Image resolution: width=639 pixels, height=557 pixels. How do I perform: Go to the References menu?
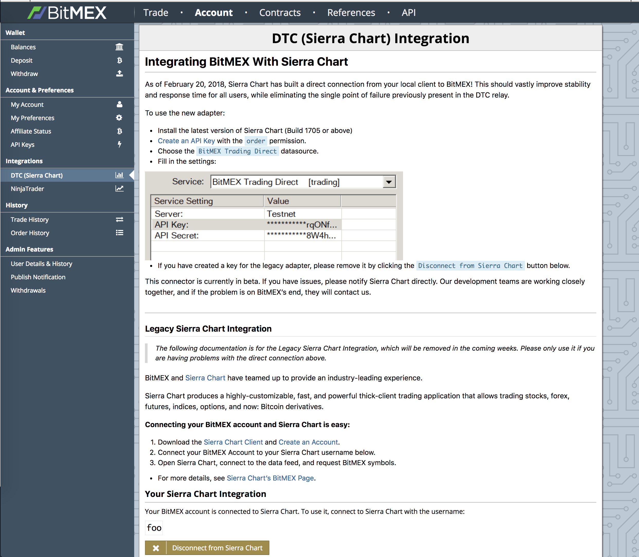351,13
